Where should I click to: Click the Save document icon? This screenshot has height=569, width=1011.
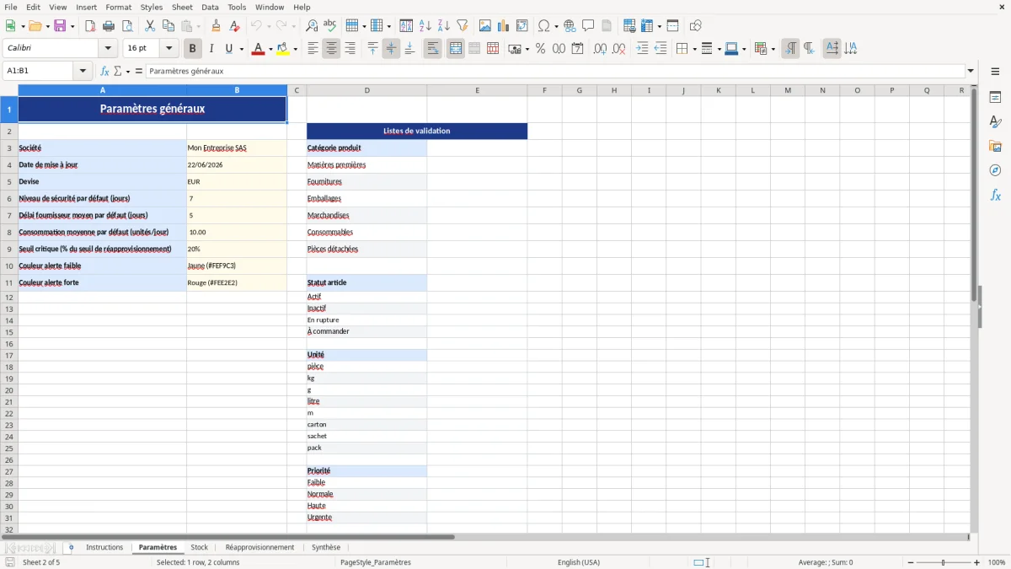pyautogui.click(x=60, y=26)
